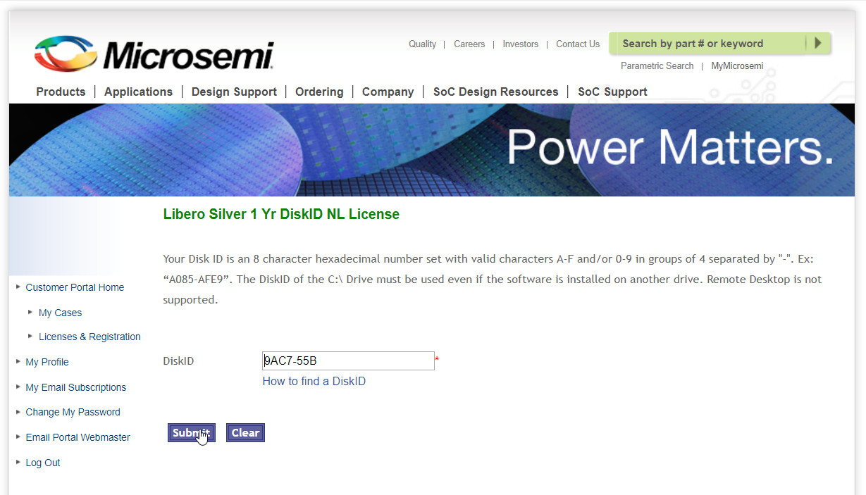Click the arrow bullet beside Log Out
This screenshot has width=866, height=495.
pos(18,461)
